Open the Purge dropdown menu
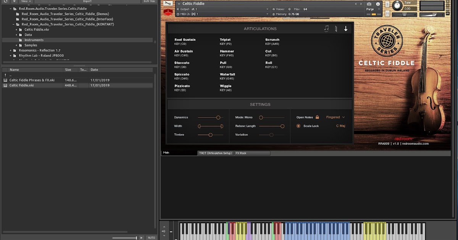This screenshot has width=458, height=240. pyautogui.click(x=373, y=9)
